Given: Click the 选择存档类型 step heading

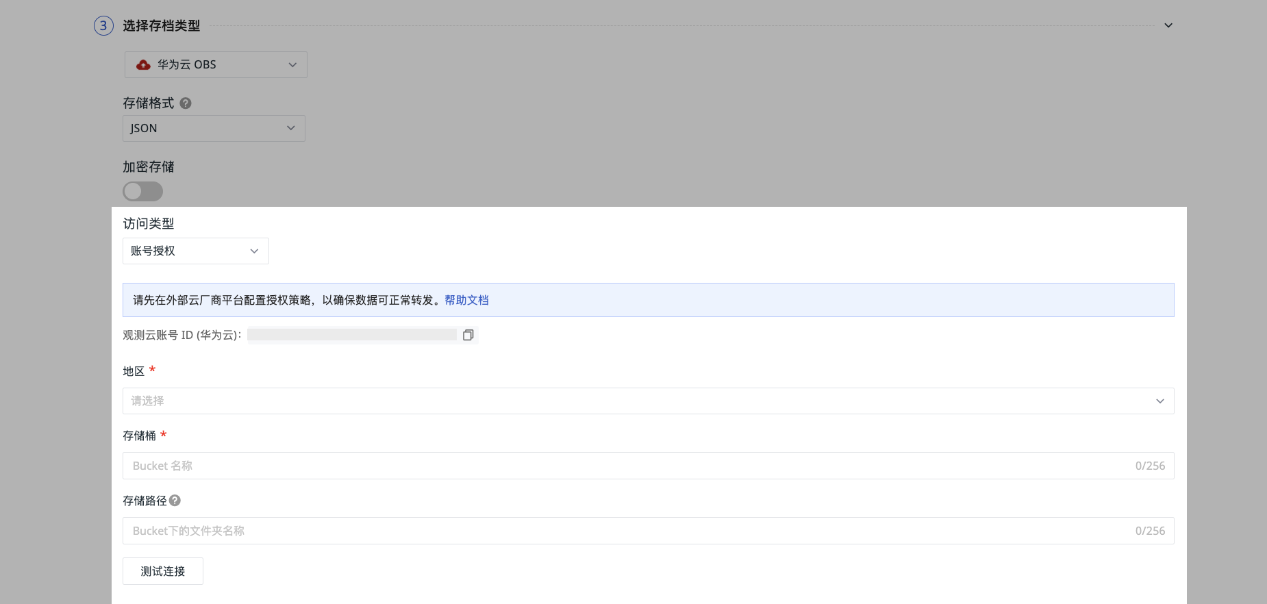Looking at the screenshot, I should click(x=162, y=26).
